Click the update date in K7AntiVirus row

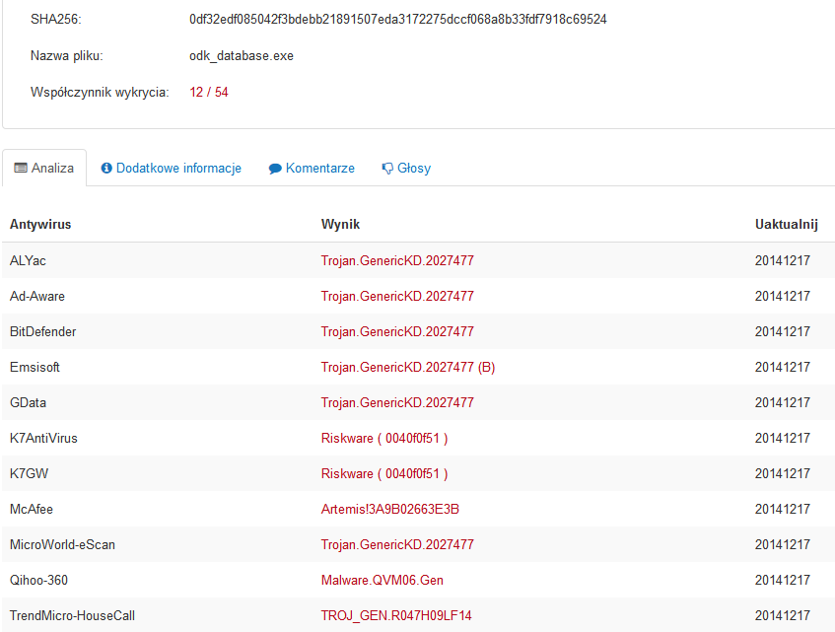pos(783,438)
